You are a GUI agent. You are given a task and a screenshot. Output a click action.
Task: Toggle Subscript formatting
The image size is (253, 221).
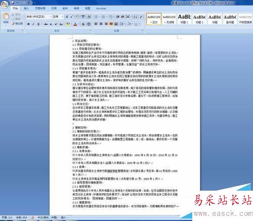pyautogui.click(x=51, y=24)
